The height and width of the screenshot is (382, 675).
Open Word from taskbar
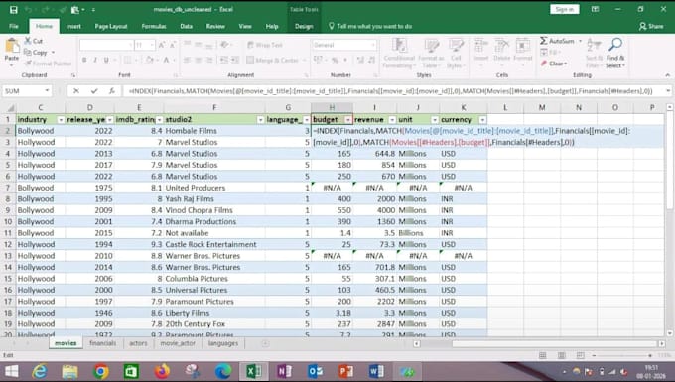tap(376, 371)
